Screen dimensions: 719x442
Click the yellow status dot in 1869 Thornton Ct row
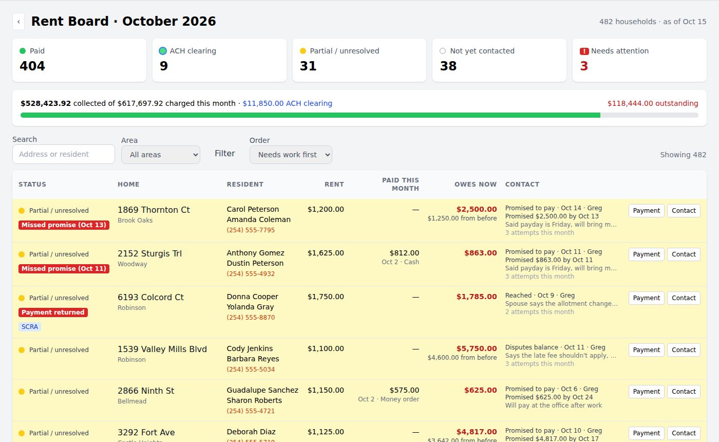(22, 211)
